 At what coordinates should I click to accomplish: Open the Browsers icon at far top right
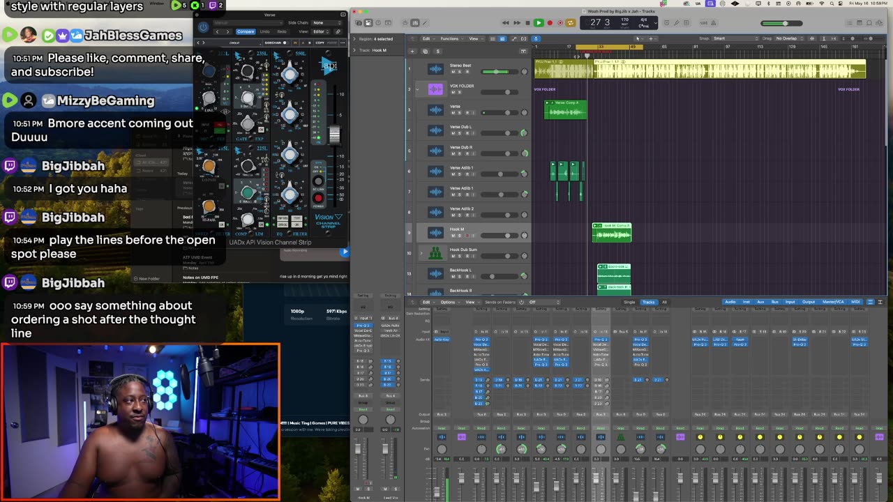tap(879, 23)
